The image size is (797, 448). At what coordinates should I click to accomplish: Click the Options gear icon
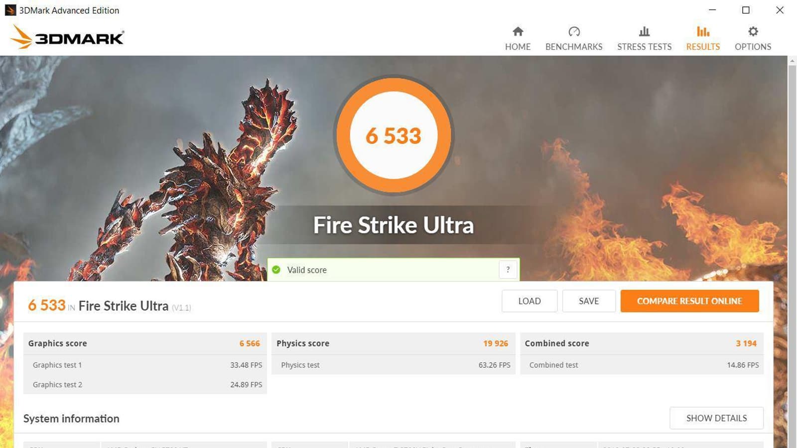(753, 32)
